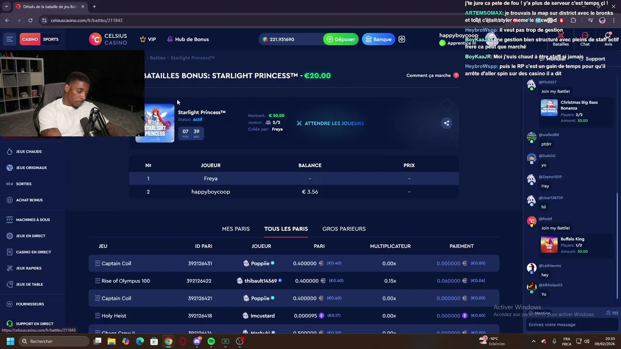Open Windows Start menu
The image size is (621, 349).
pos(10,341)
